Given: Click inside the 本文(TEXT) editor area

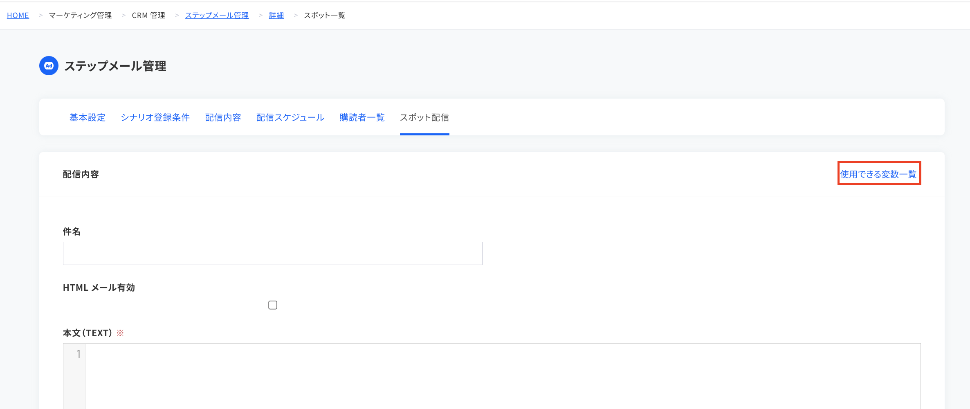Looking at the screenshot, I should pos(503,376).
